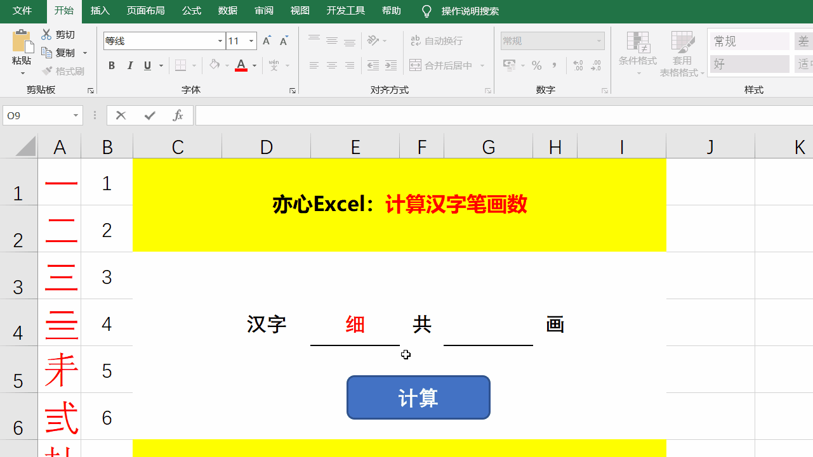Click the Paste (粘贴) clipboard icon
This screenshot has height=457, width=813.
[x=22, y=42]
